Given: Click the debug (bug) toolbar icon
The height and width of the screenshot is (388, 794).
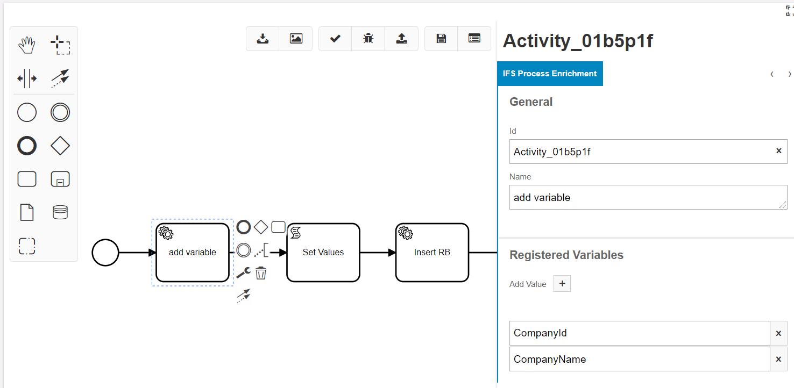Looking at the screenshot, I should [368, 38].
